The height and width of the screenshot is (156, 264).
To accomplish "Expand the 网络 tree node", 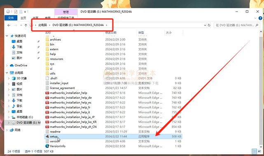I will 7,130.
